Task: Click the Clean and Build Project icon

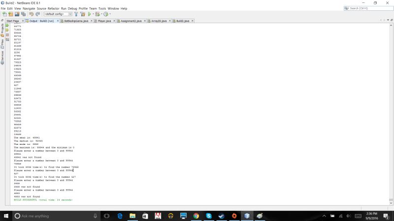Action: (83, 14)
